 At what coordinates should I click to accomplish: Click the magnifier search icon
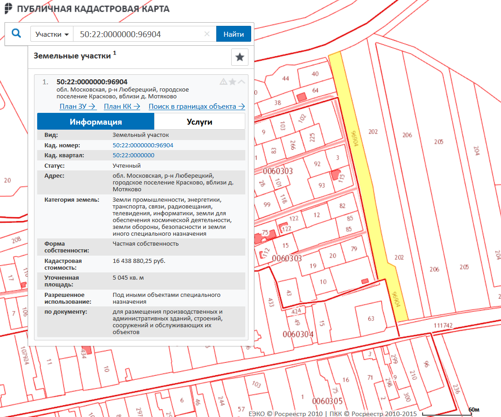(x=16, y=34)
